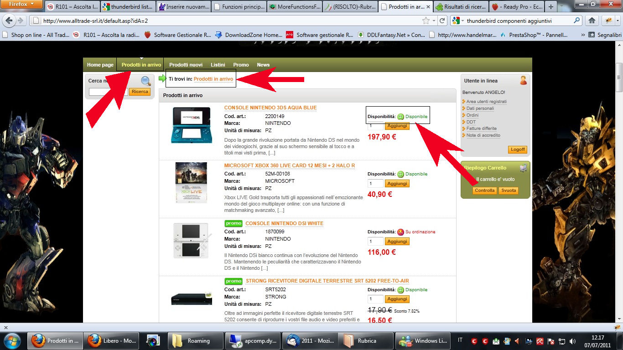The width and height of the screenshot is (623, 350).
Task: Open the 'DownloadZone Home...' bookmark
Action: point(249,35)
